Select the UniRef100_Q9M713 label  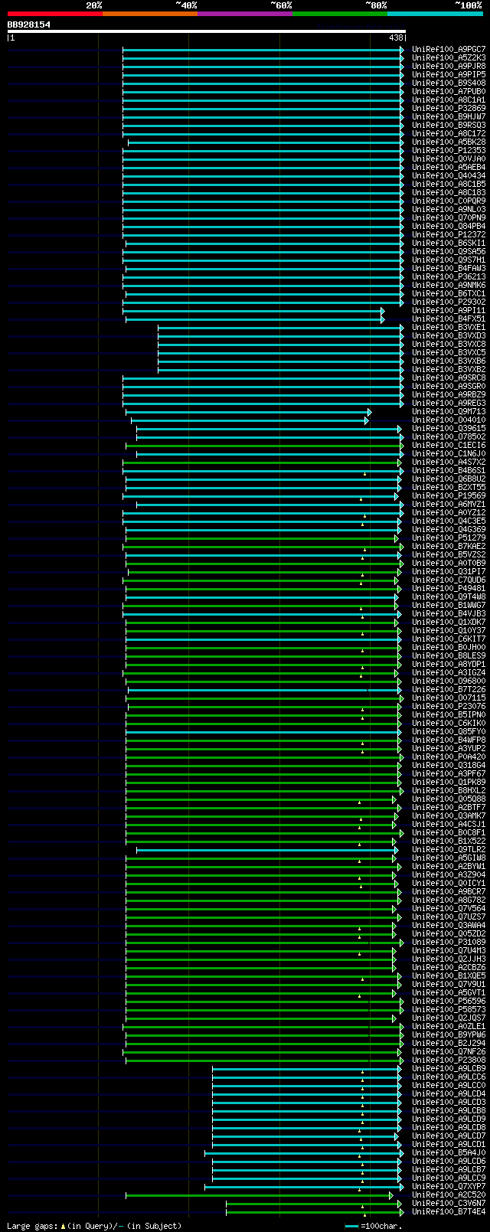click(449, 412)
